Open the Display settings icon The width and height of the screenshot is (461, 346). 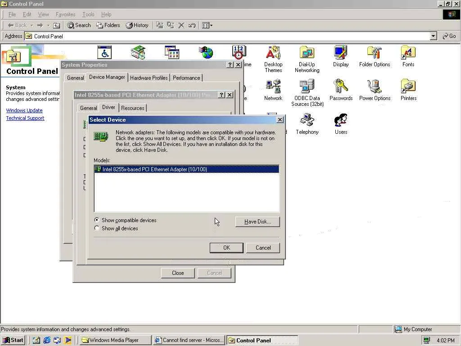tap(341, 56)
